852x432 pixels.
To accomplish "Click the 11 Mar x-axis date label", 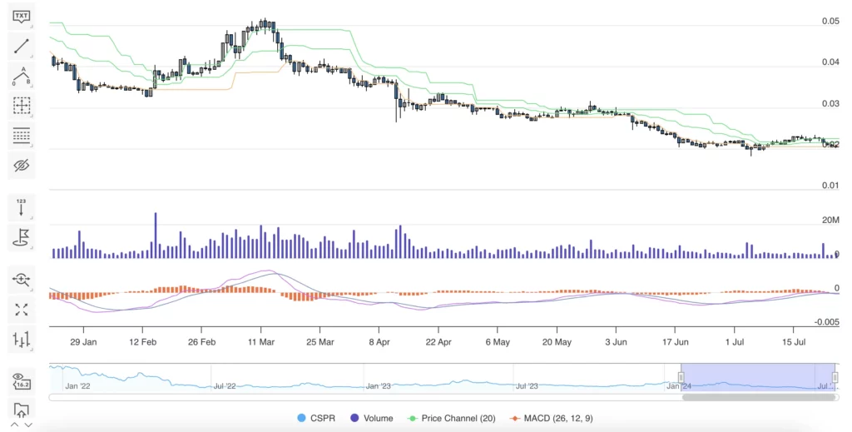I will 260,342.
